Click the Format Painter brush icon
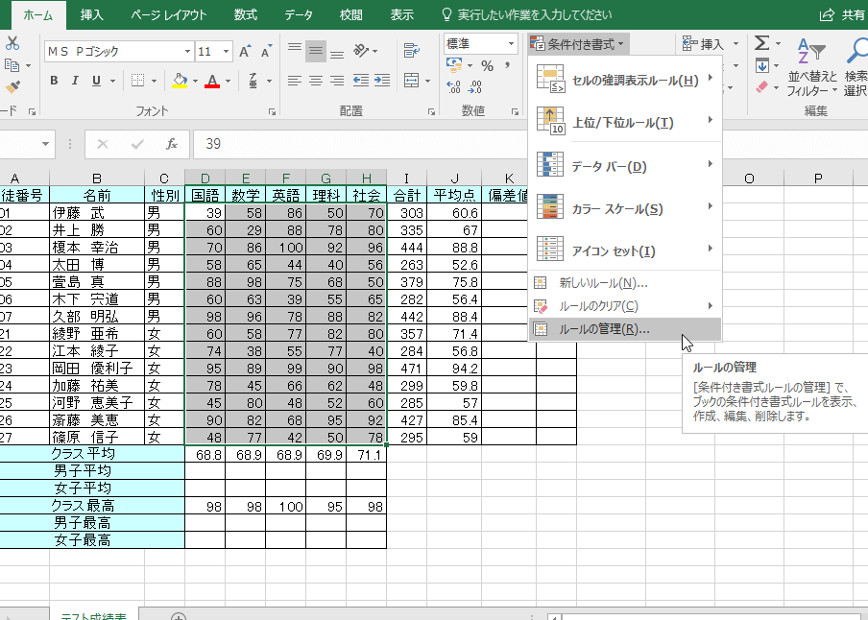The height and width of the screenshot is (620, 868). point(12,87)
